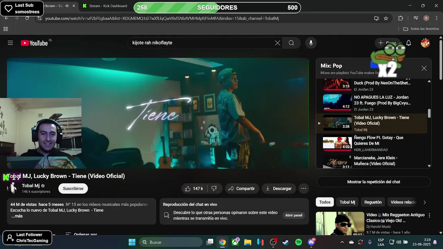
Task: Click the playlist panel scrollbar thumb
Action: click(x=429, y=113)
